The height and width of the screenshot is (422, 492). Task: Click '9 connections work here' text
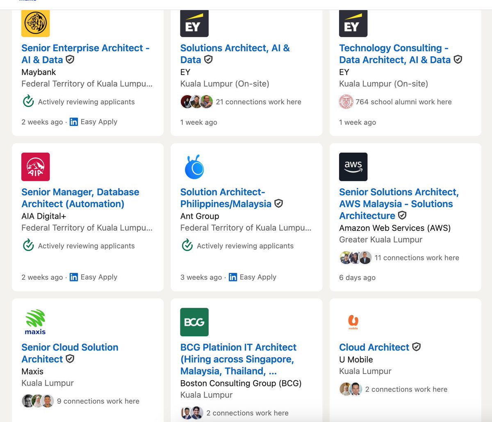98,401
